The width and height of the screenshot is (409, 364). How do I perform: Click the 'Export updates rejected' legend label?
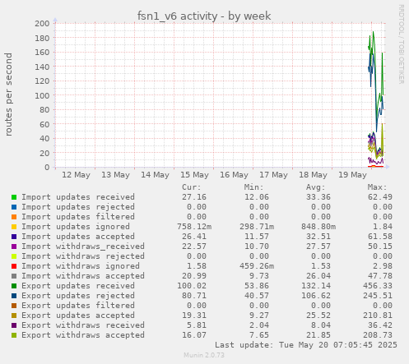click(x=78, y=296)
